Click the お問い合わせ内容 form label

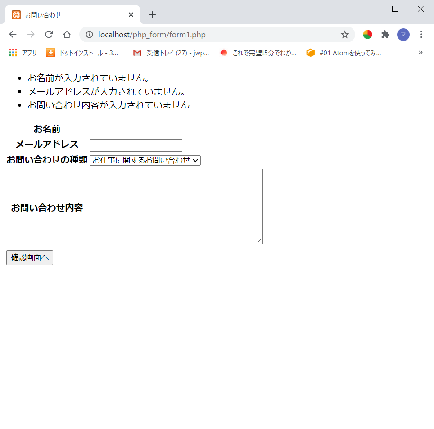[47, 208]
